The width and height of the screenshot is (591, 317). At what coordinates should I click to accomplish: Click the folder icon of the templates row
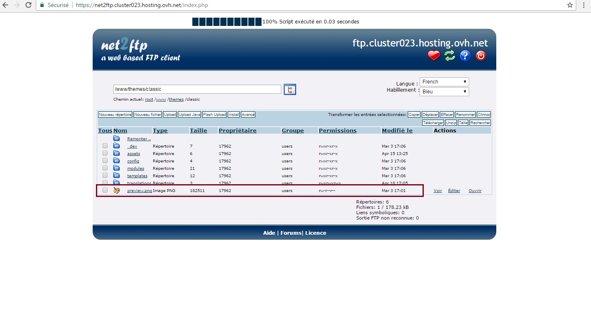tap(117, 176)
